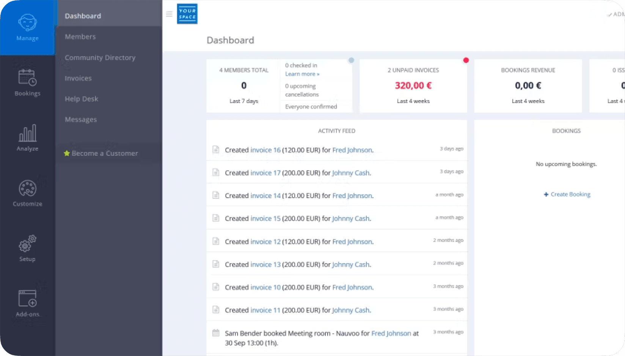Click the document icon beside invoice 16

coord(216,150)
